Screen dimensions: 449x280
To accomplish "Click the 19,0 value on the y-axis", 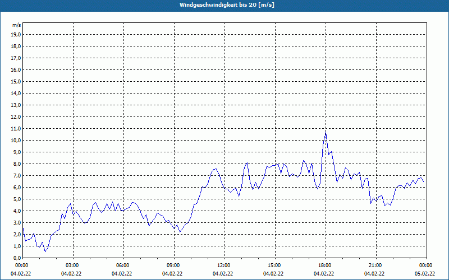I will 16,35.
